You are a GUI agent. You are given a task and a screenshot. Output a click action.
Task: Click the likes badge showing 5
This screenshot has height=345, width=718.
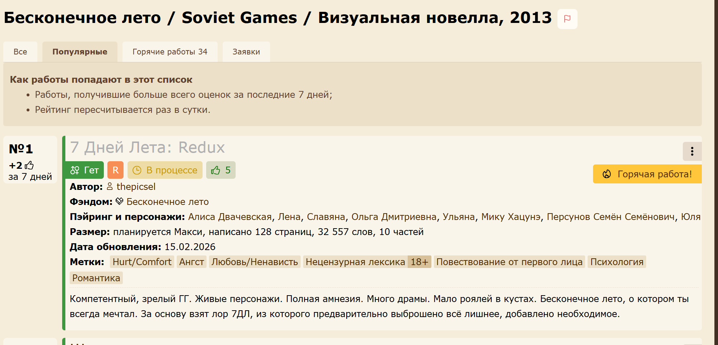pos(221,170)
